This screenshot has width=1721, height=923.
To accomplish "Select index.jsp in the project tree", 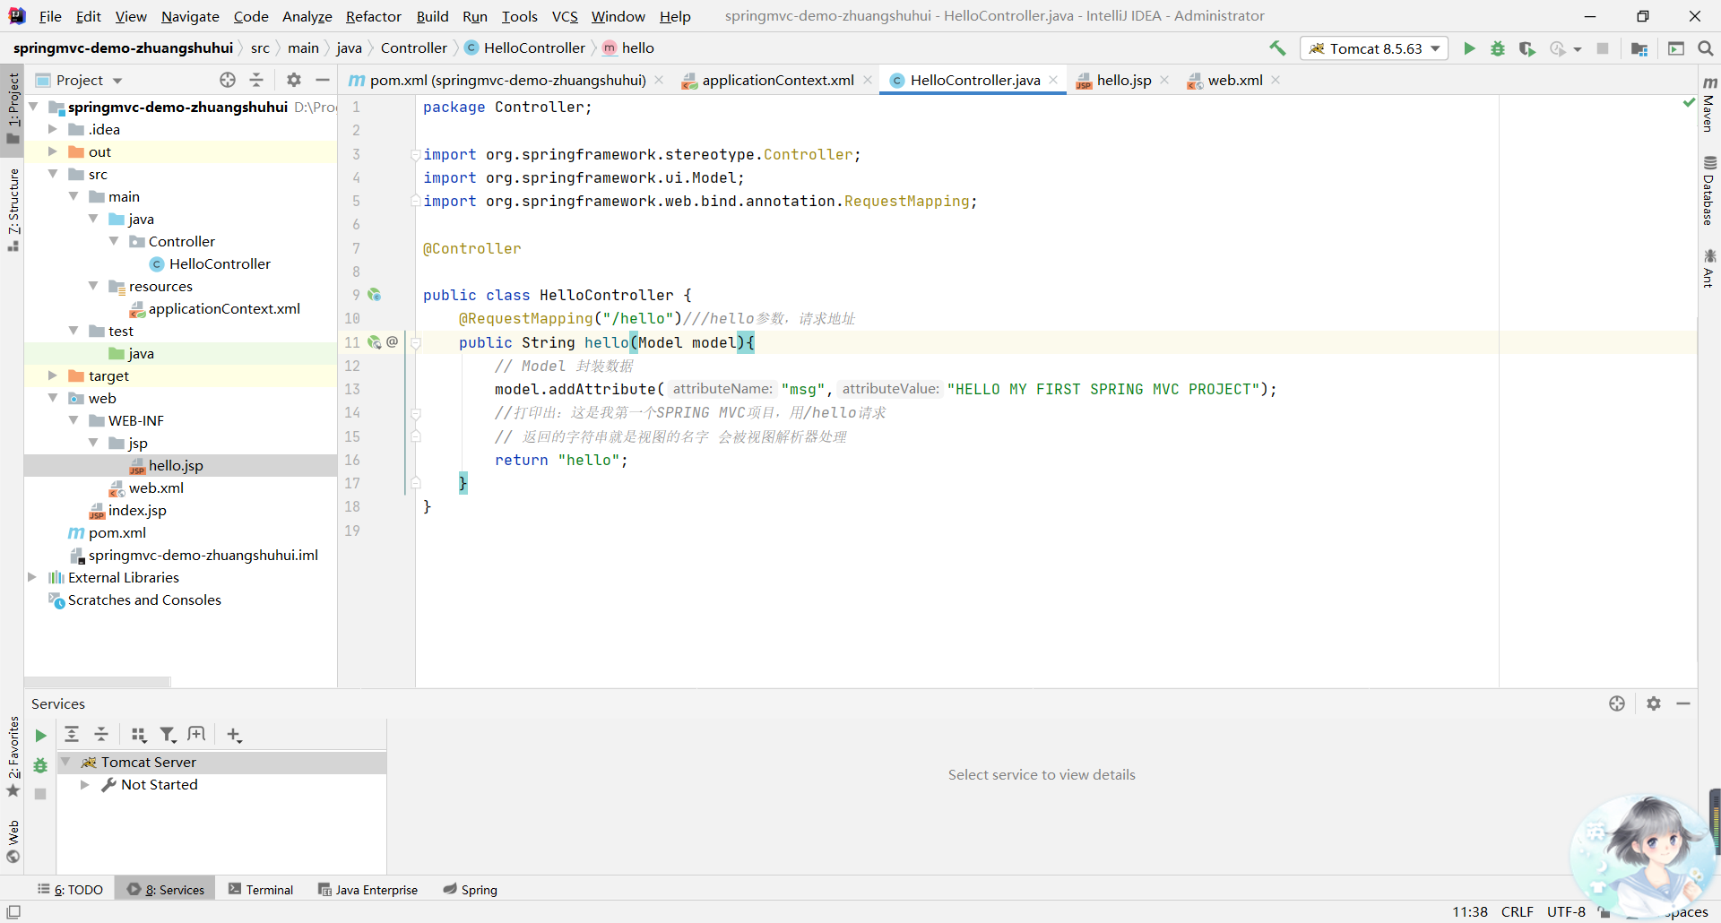I will point(137,510).
